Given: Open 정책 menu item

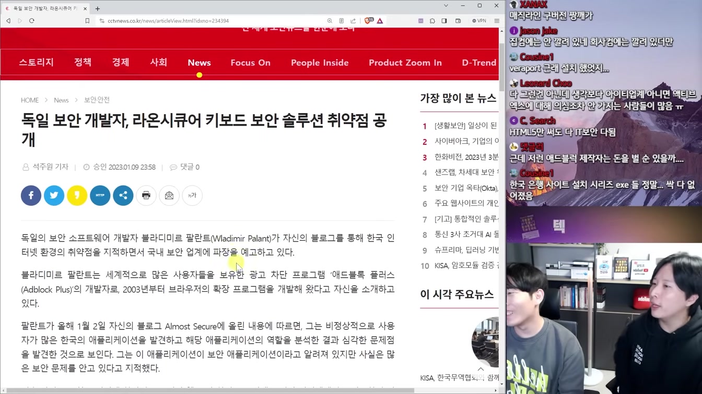Looking at the screenshot, I should pyautogui.click(x=83, y=63).
